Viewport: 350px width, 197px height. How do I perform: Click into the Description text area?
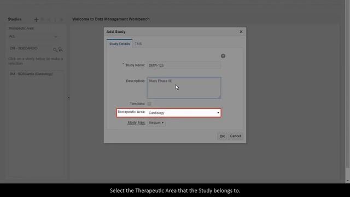(184, 88)
